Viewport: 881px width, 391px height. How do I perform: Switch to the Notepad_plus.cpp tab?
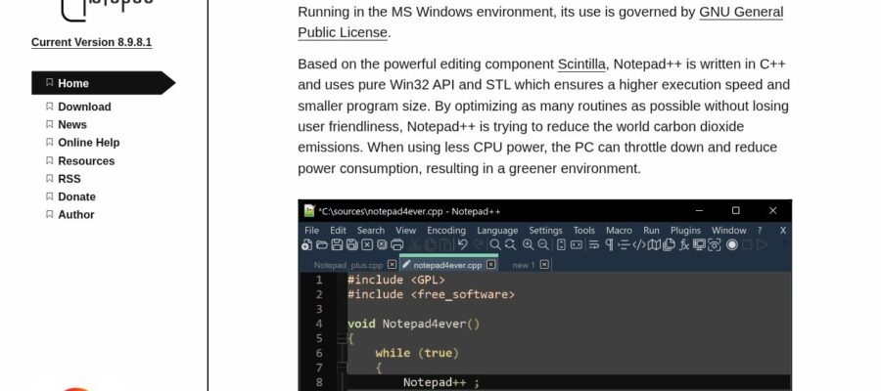348,265
